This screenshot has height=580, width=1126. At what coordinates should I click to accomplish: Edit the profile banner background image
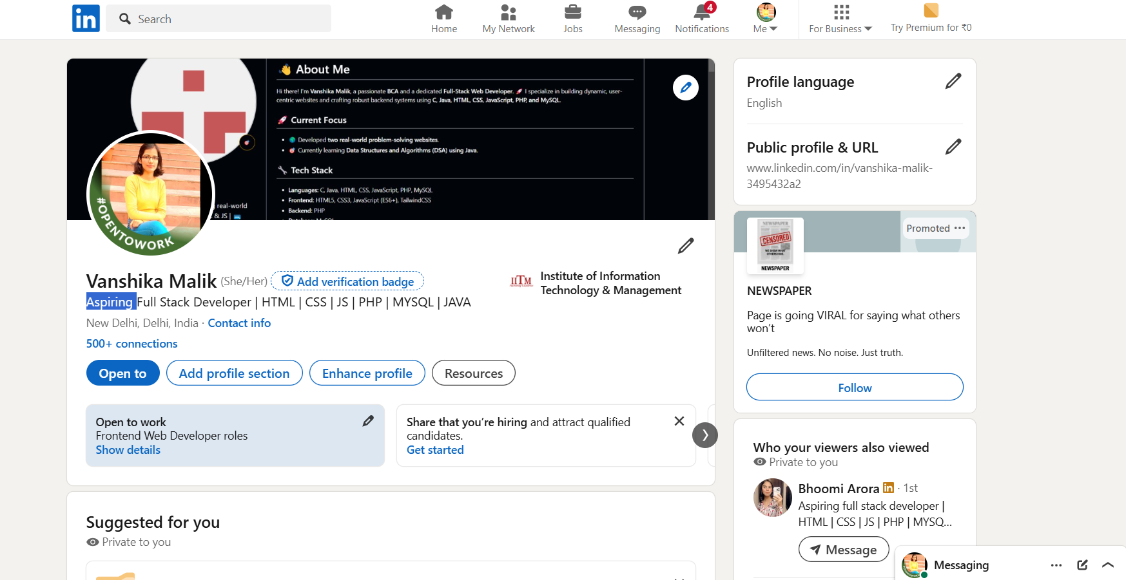point(686,88)
